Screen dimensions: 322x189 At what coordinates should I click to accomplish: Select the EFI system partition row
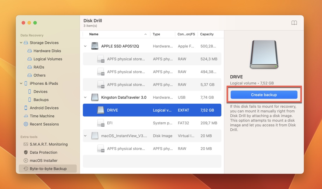[x=152, y=123]
